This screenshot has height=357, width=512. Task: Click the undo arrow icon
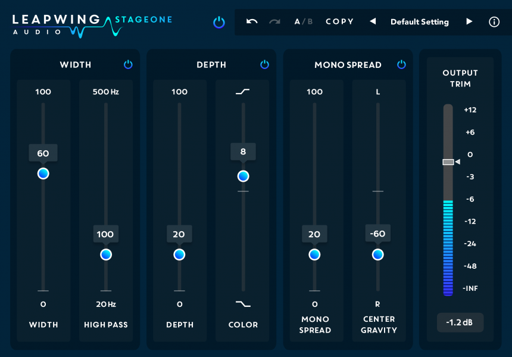[251, 21]
